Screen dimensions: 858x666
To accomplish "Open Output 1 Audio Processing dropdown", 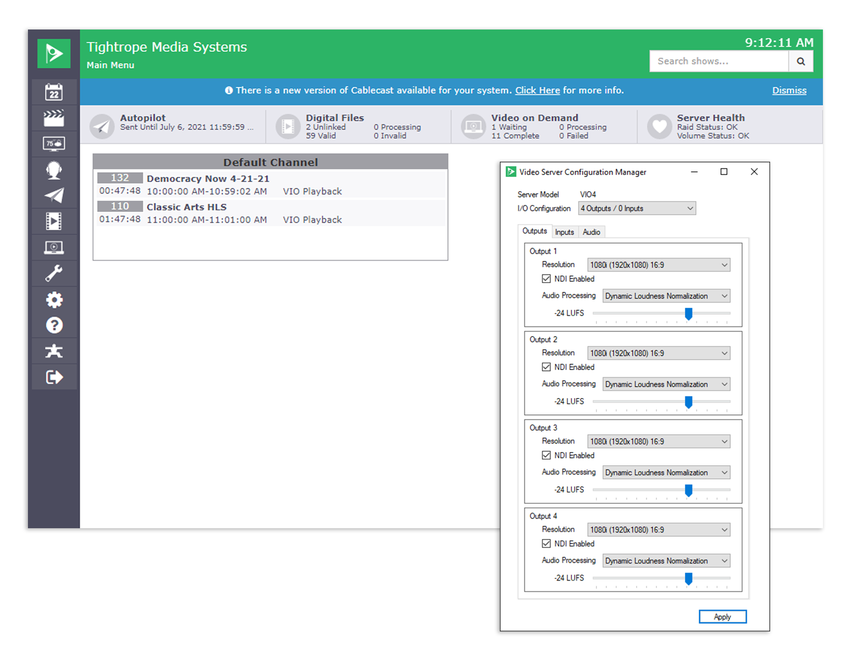I will (x=666, y=296).
